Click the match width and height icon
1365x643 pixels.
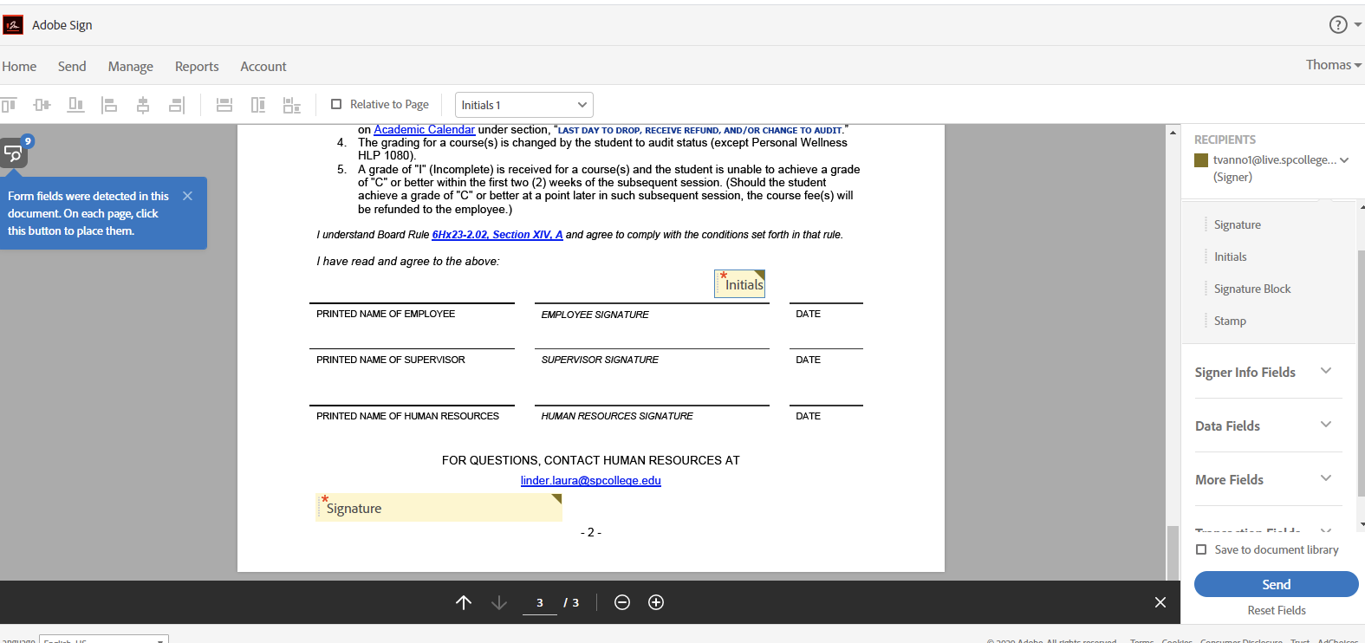pyautogui.click(x=292, y=105)
